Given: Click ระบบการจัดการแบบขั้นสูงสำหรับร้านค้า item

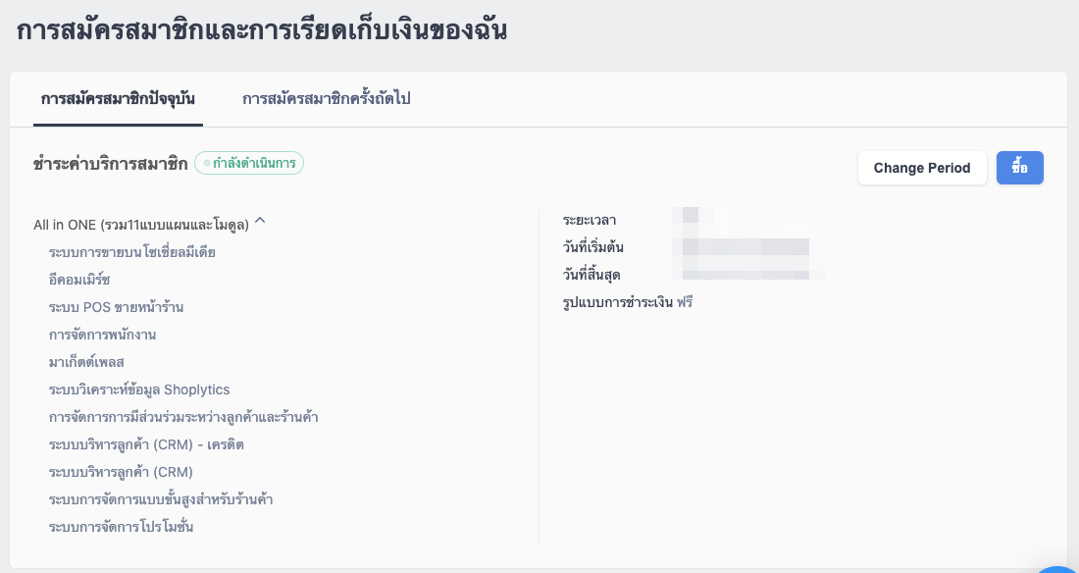Looking at the screenshot, I should 161,500.
